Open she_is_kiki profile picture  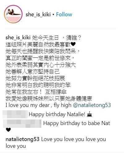(13, 14)
